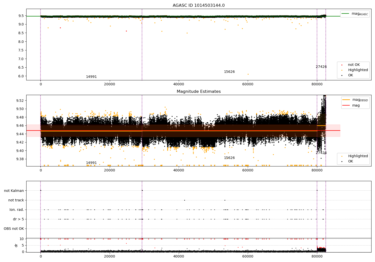This screenshot has height=262, width=375.
Task: Click the '9.52' y-axis tick in the middle plot
Action: (x=20, y=101)
